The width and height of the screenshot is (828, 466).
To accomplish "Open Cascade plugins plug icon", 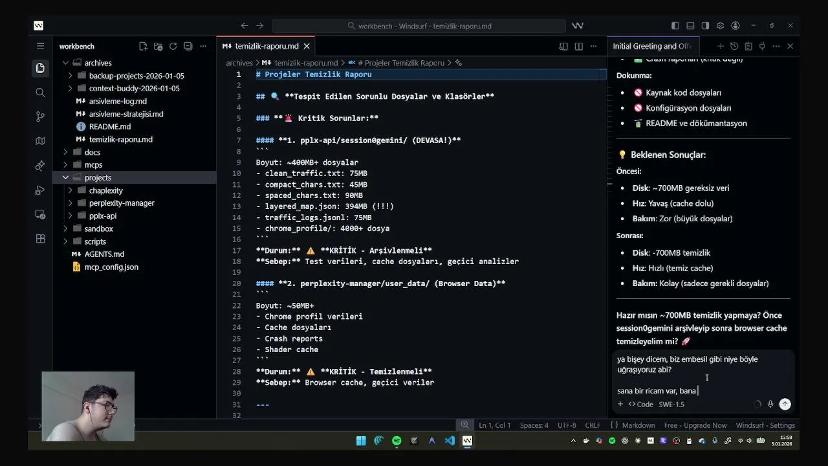I will point(762,46).
